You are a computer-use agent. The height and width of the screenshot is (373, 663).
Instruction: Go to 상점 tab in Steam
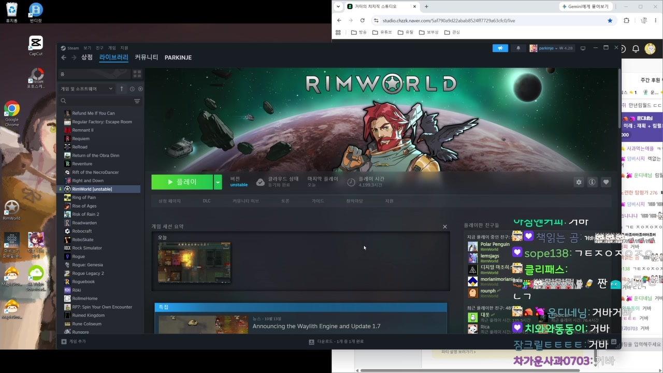click(x=87, y=58)
